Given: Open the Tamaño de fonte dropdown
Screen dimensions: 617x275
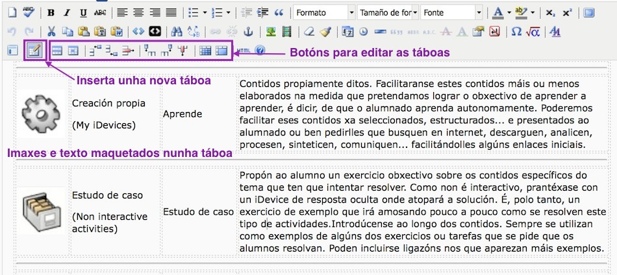Looking at the screenshot, I should pyautogui.click(x=388, y=12).
